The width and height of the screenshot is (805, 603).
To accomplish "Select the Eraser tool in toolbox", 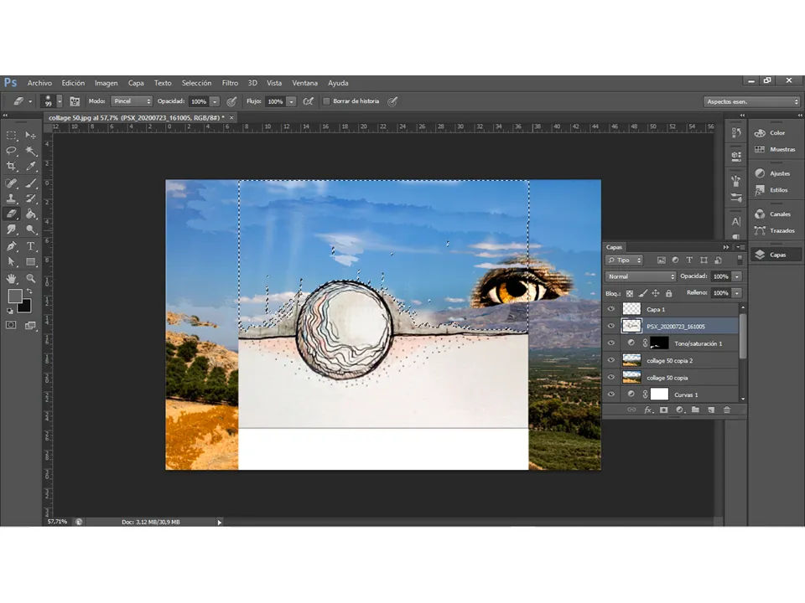I will click(11, 214).
